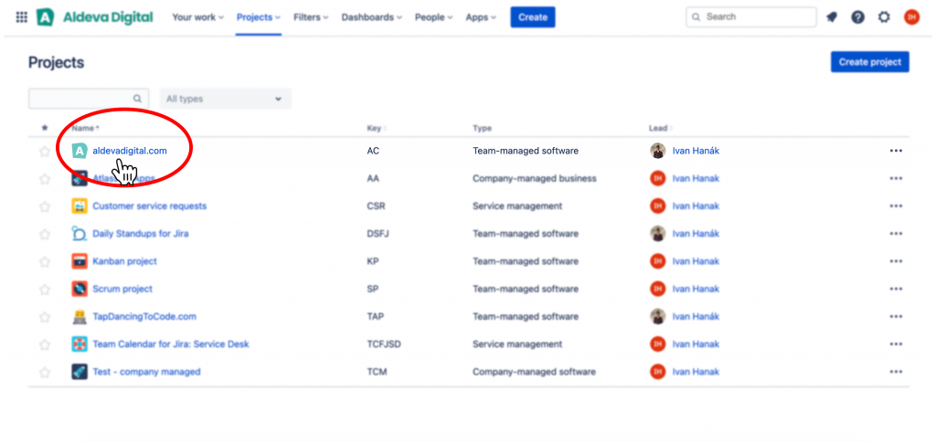The width and height of the screenshot is (936, 442).
Task: Star the AA key project
Action: 45,179
